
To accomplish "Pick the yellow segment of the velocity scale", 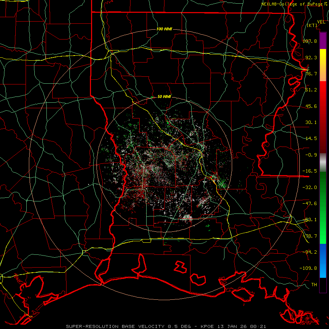I will (323, 58).
